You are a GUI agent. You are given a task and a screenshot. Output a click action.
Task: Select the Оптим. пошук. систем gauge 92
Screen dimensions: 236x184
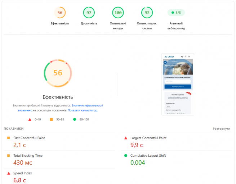(147, 13)
